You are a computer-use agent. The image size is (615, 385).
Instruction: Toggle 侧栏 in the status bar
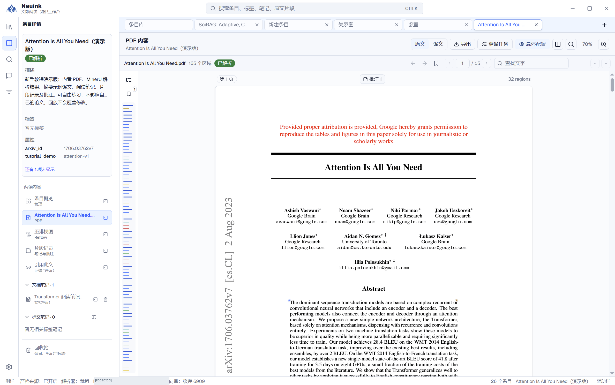[x=10, y=381]
